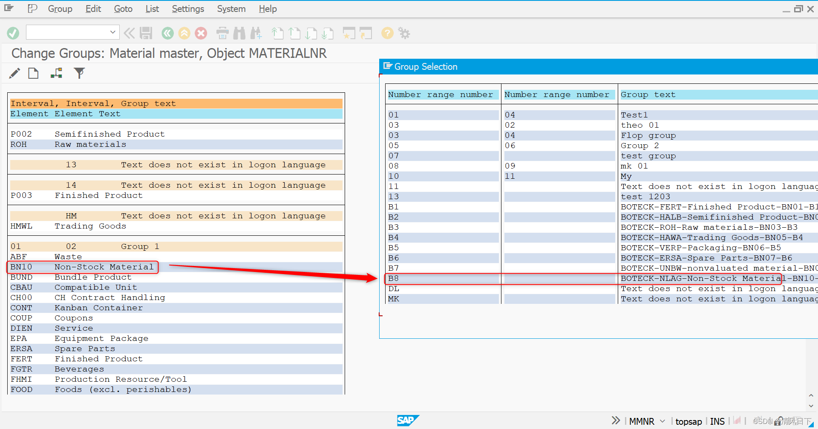
Task: Collapse the command field with double-chevron icon
Action: (x=129, y=33)
